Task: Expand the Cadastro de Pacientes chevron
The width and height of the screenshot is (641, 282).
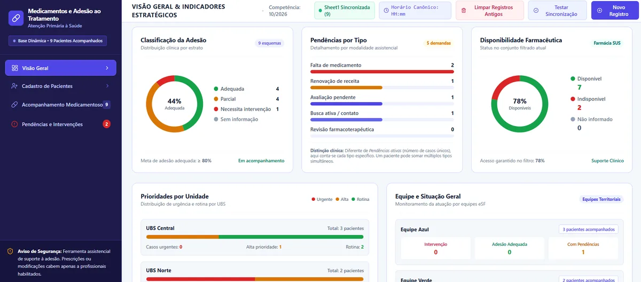Action: pyautogui.click(x=107, y=86)
